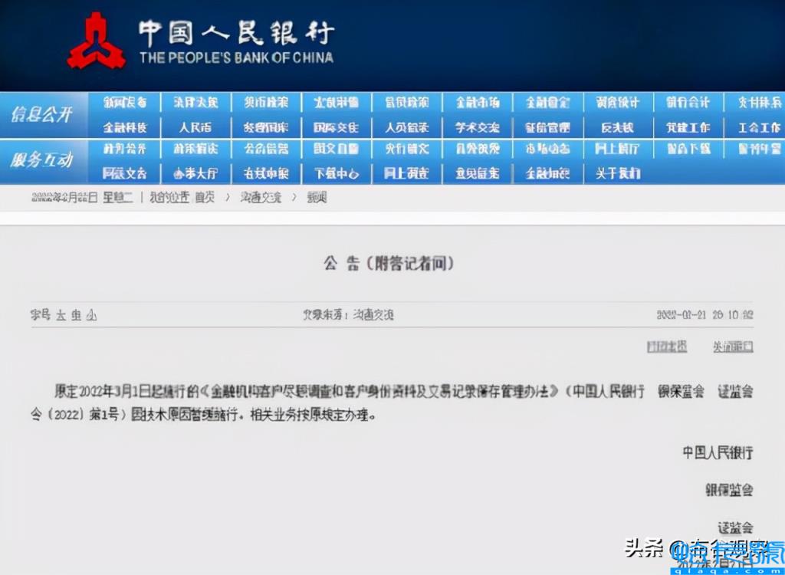The height and width of the screenshot is (575, 785).
Task: Open the 意见征集 menu item
Action: pyautogui.click(x=477, y=173)
